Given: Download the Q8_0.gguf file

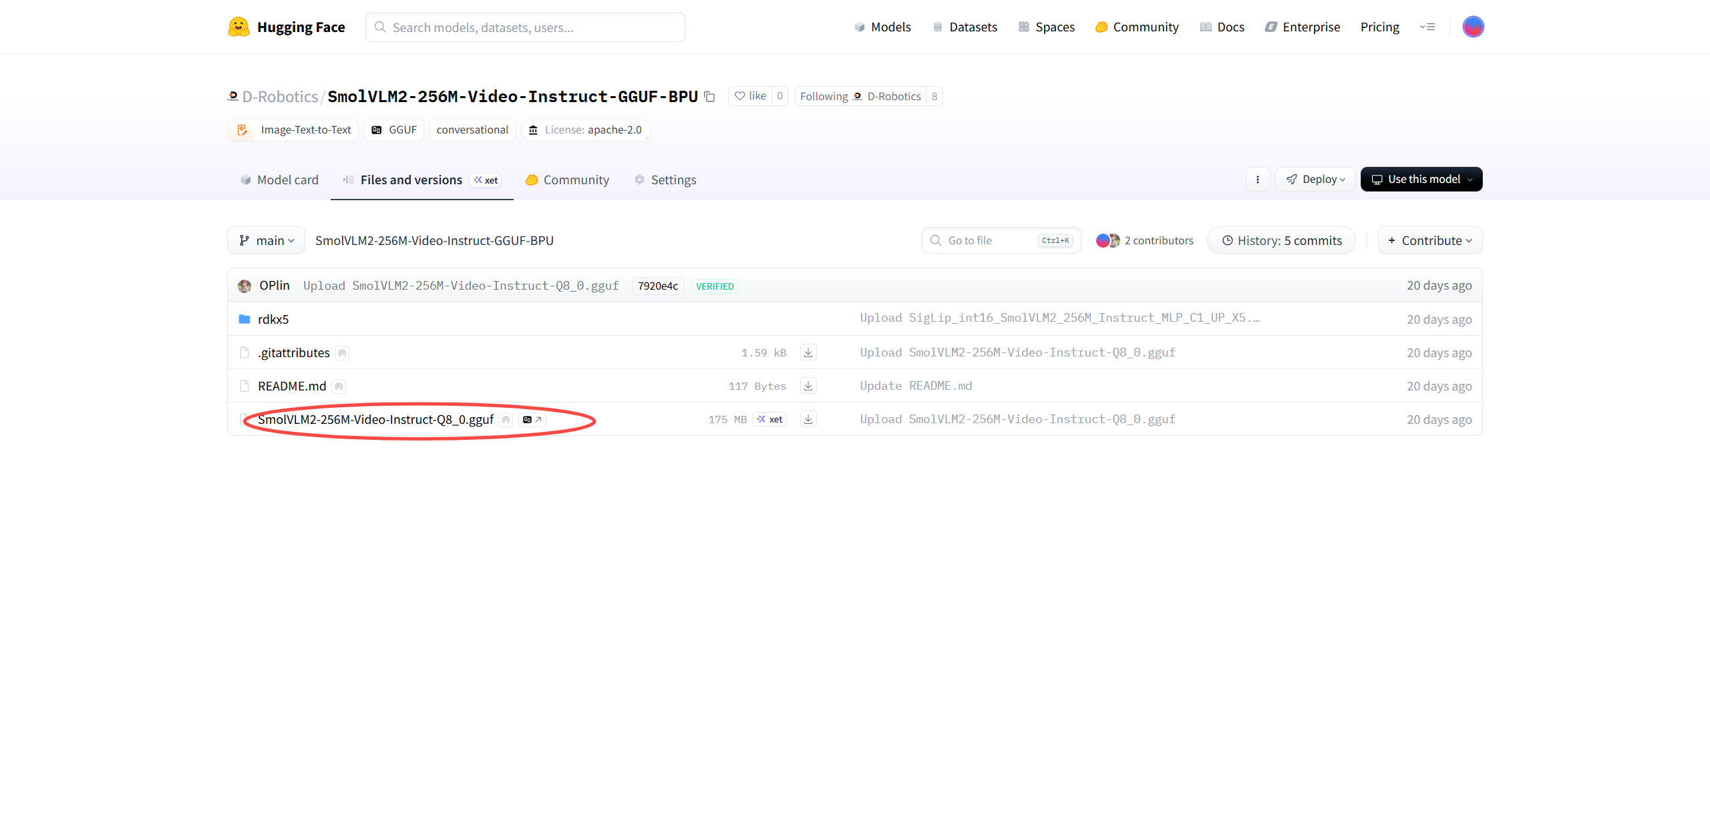Looking at the screenshot, I should click(808, 419).
